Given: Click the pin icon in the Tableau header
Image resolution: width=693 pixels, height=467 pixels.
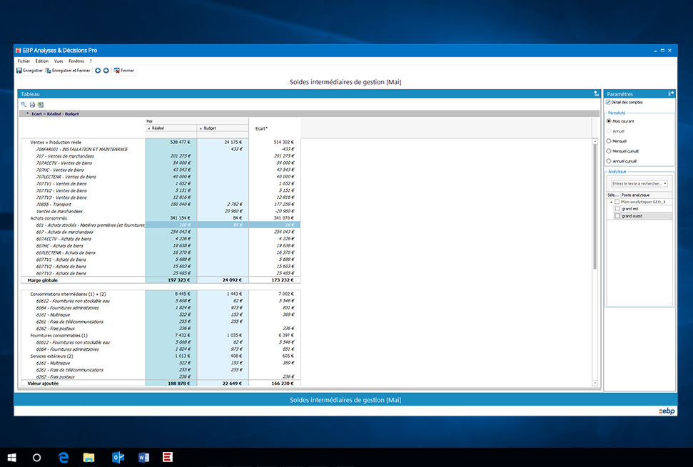Looking at the screenshot, I should [596, 93].
